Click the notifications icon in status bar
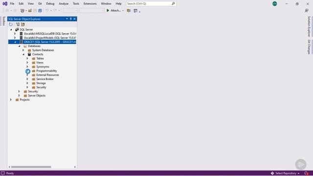The height and width of the screenshot is (176, 313). pos(307,173)
